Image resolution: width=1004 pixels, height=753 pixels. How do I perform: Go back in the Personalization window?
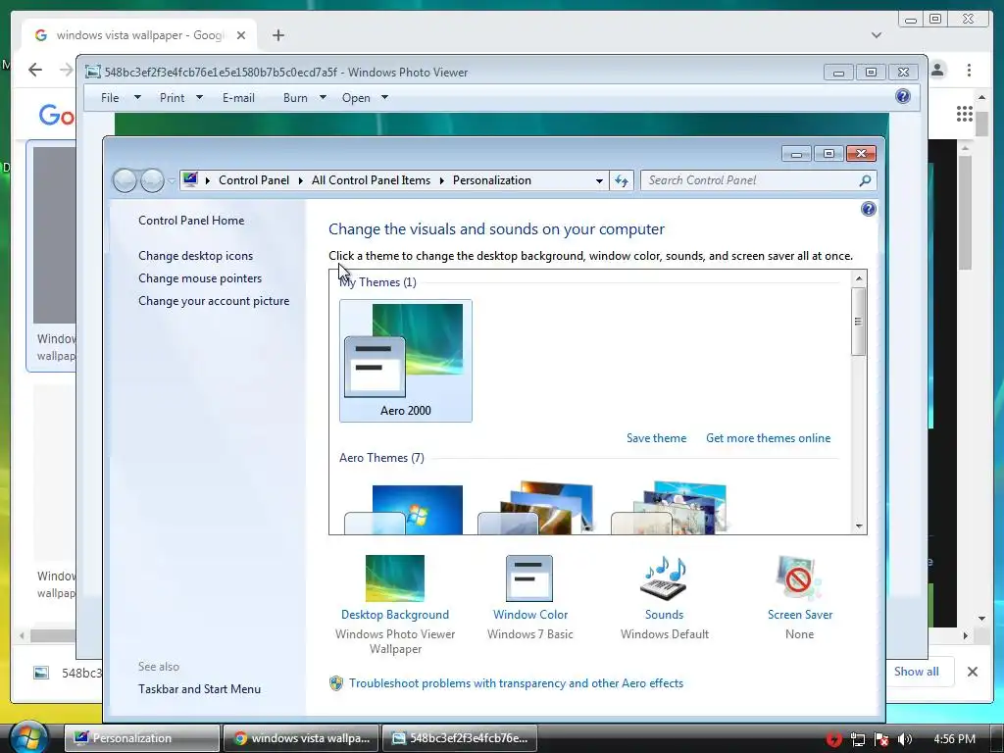[x=125, y=180]
